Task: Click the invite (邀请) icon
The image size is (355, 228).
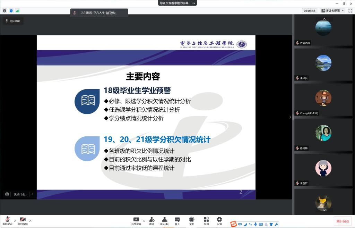Action: click(151, 221)
